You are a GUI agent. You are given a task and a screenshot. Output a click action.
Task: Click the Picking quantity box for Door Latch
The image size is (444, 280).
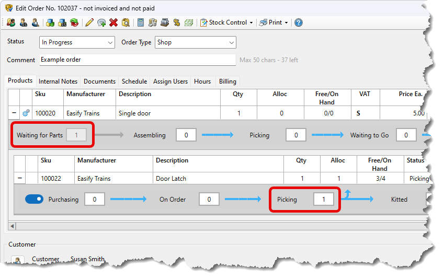point(324,199)
